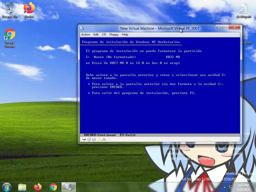Click the network adapter status icon

point(104,139)
